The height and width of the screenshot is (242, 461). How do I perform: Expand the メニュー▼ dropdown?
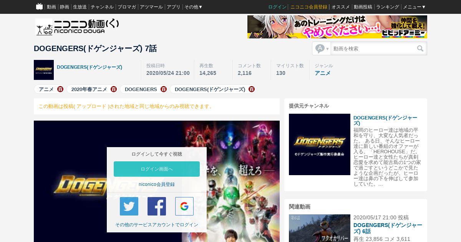click(415, 7)
